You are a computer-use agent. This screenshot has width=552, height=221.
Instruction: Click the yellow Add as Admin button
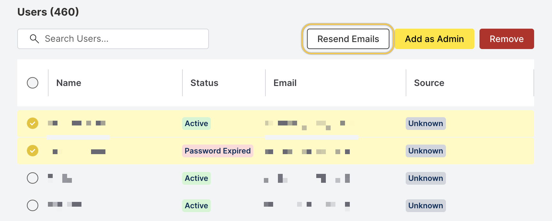pos(434,39)
